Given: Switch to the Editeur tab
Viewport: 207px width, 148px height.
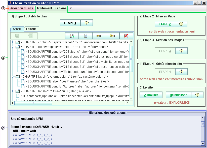Looking at the screenshot, I should point(31,29).
